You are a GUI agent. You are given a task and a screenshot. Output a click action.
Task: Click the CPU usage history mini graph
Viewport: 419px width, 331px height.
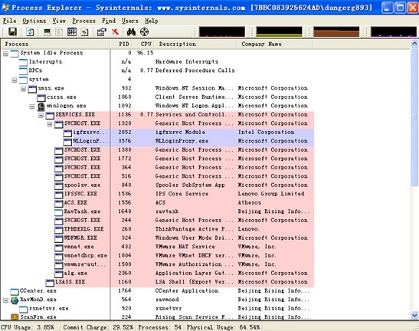pyautogui.click(x=222, y=32)
